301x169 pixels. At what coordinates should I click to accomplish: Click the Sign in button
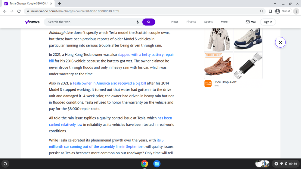pos(268,22)
